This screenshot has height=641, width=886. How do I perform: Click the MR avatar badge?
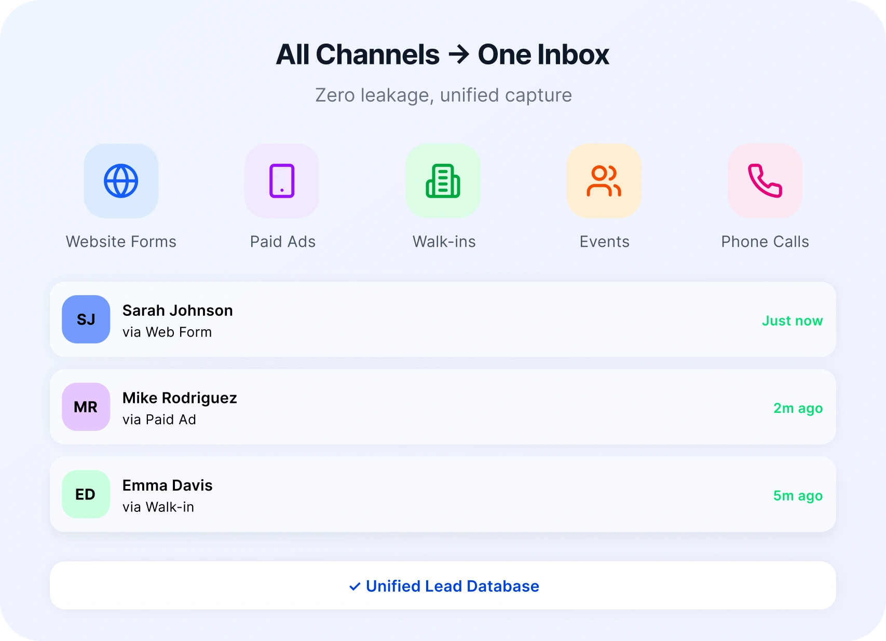point(86,407)
